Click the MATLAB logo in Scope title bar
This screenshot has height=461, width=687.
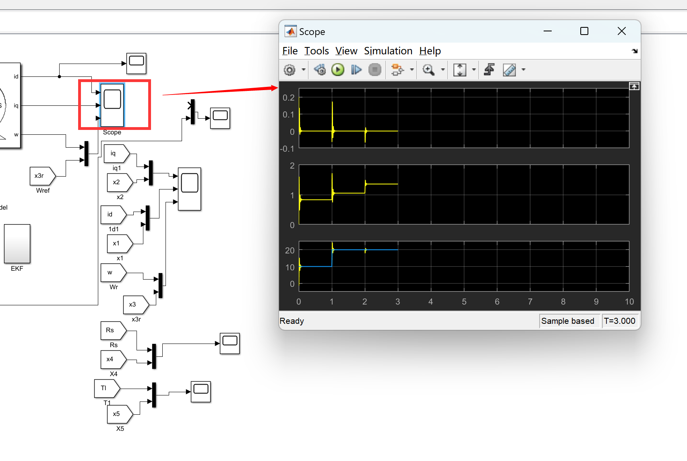click(x=290, y=31)
